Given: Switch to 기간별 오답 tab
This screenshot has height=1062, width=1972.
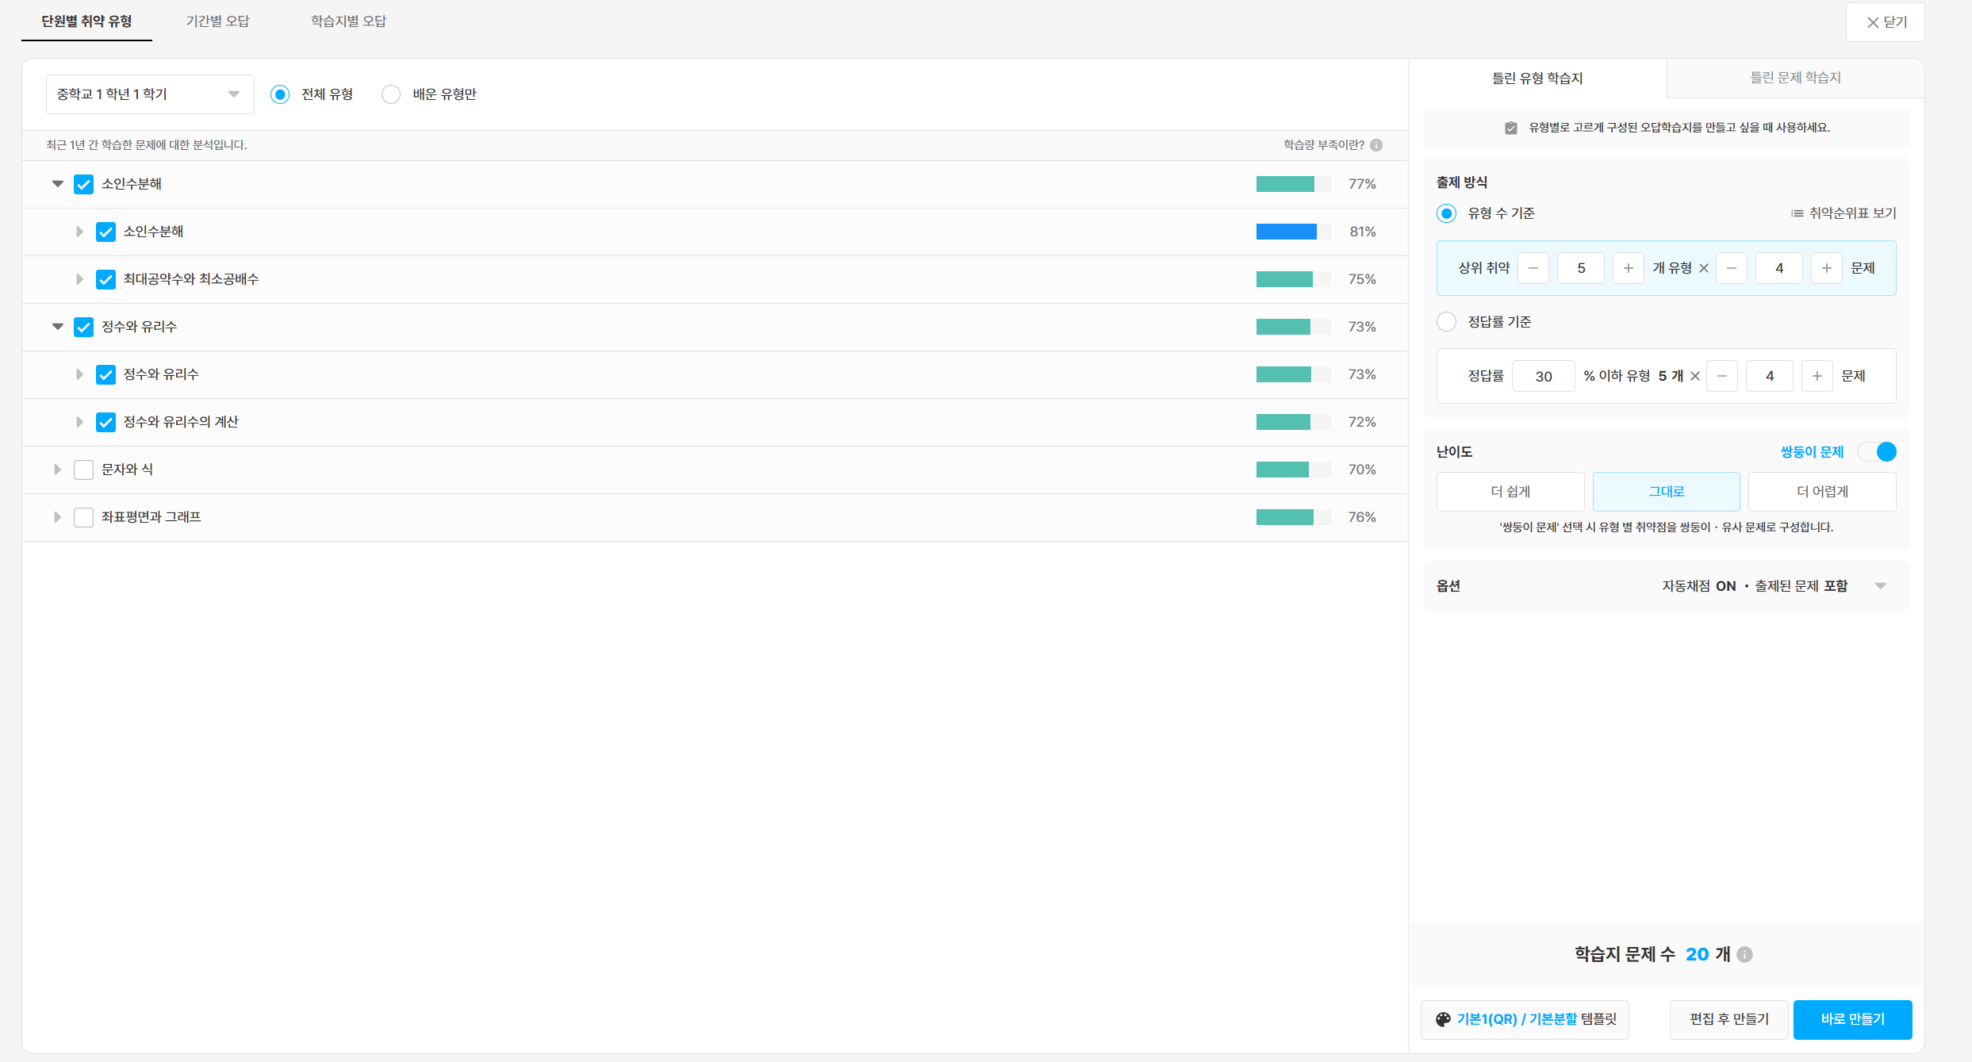Looking at the screenshot, I should 217,21.
